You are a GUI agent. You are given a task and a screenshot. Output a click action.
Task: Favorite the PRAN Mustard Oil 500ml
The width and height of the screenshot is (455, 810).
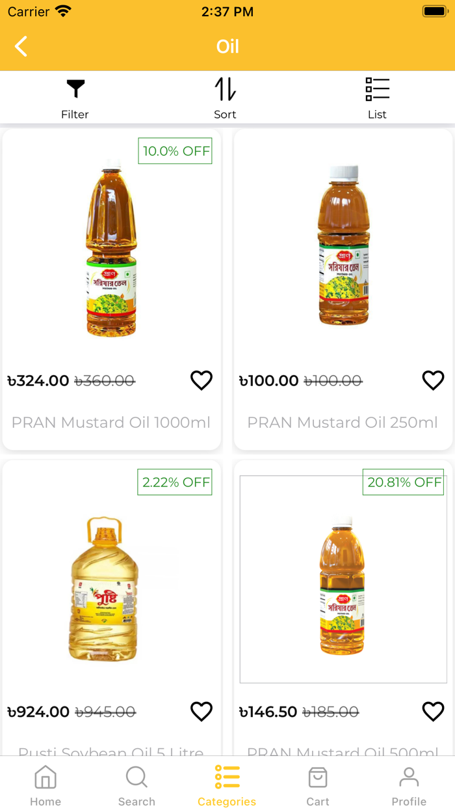point(433,712)
